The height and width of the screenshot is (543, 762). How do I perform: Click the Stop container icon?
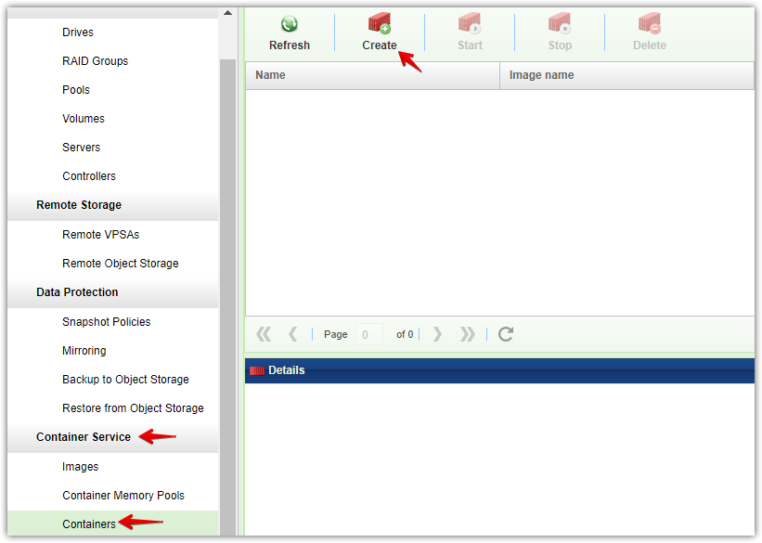[x=560, y=23]
